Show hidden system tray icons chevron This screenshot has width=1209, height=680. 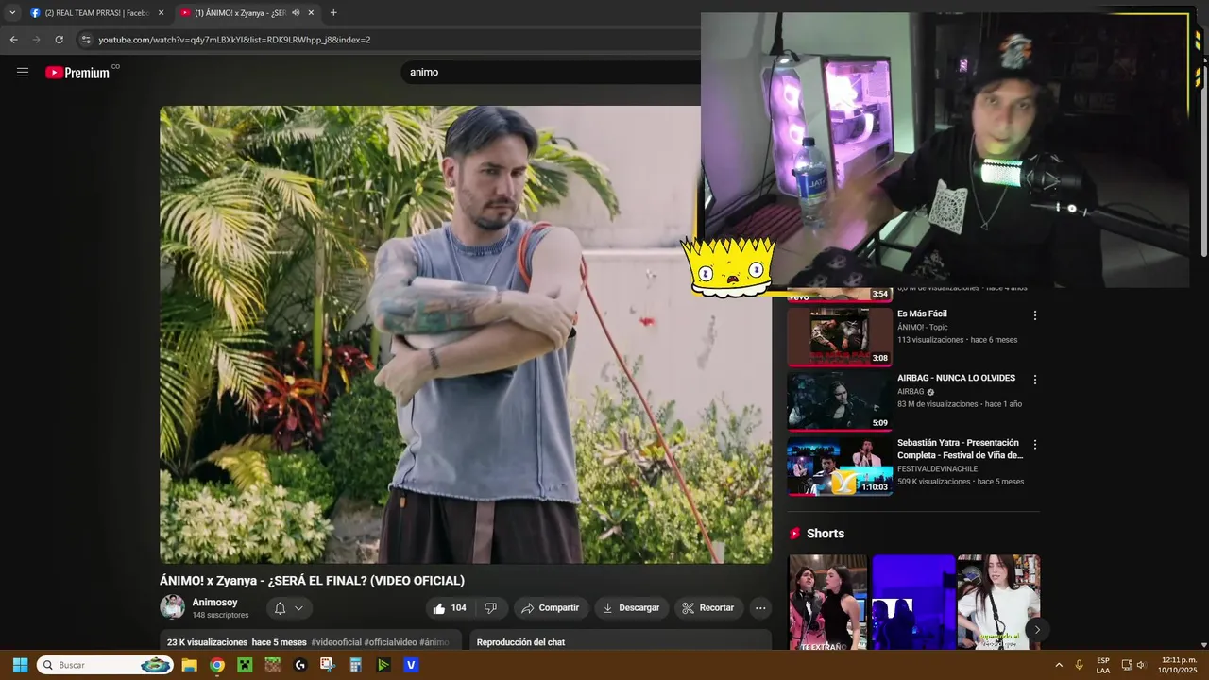click(x=1059, y=665)
